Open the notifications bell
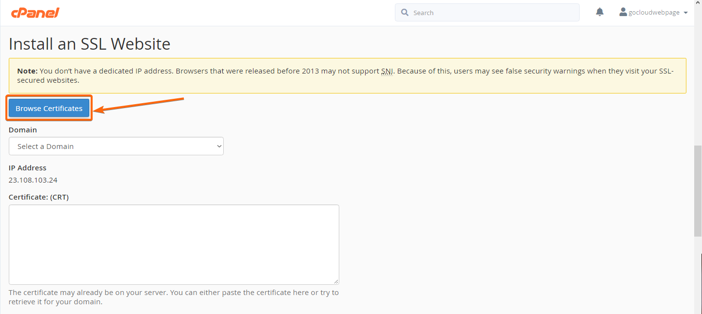Viewport: 702px width, 314px height. [x=600, y=12]
